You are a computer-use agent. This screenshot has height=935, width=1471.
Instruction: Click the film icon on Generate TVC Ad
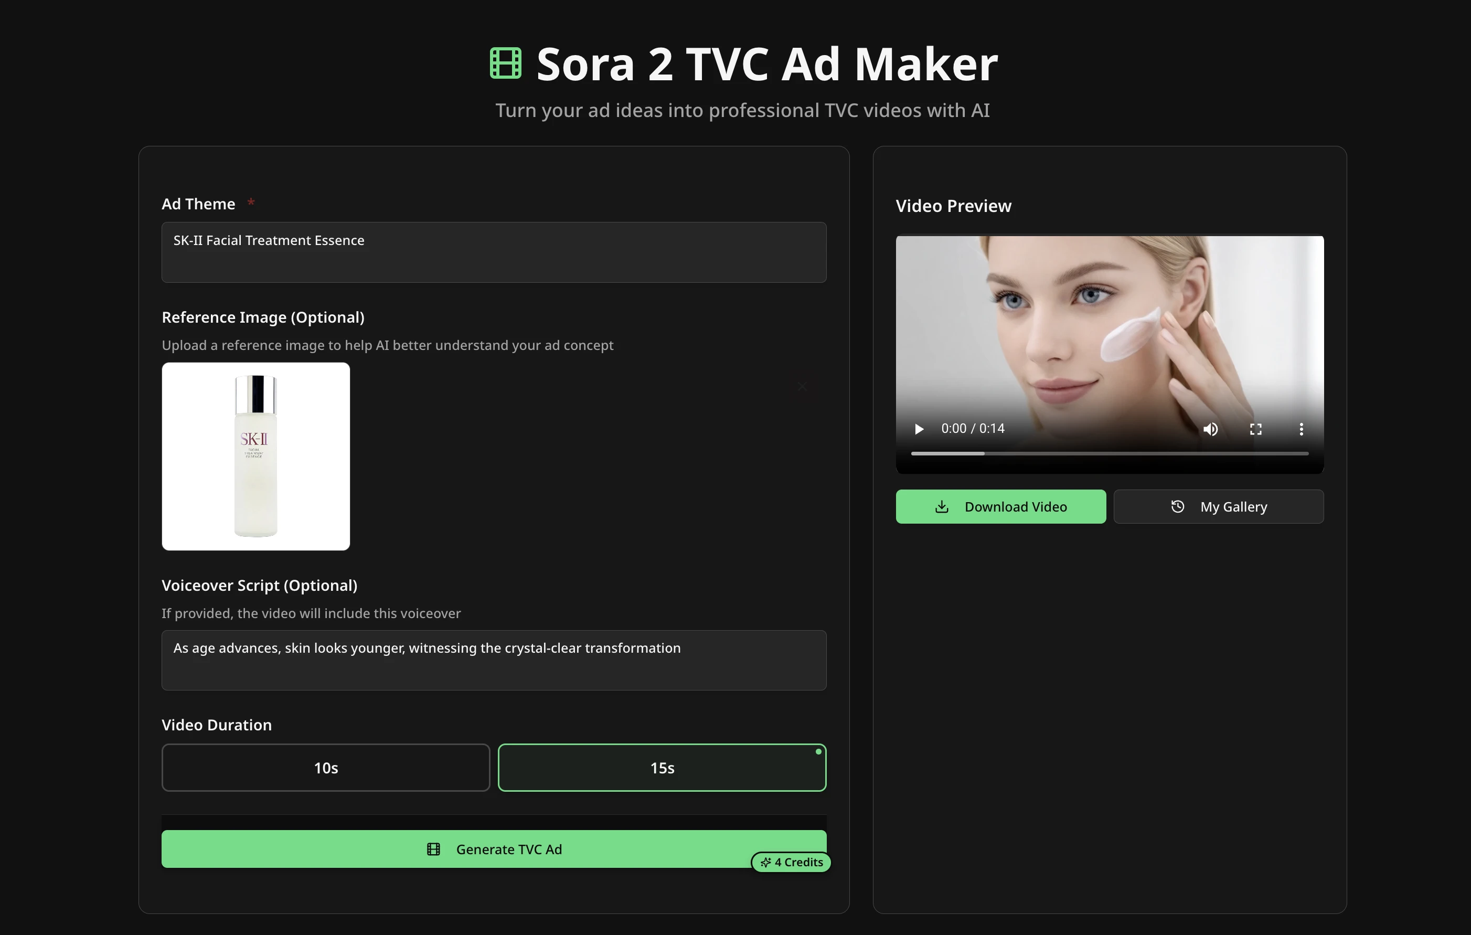pos(434,849)
